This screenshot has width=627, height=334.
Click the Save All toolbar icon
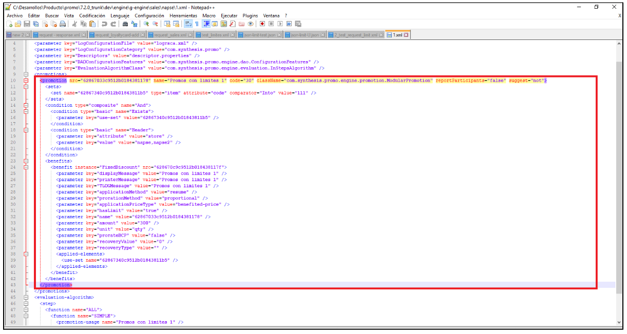[35, 24]
